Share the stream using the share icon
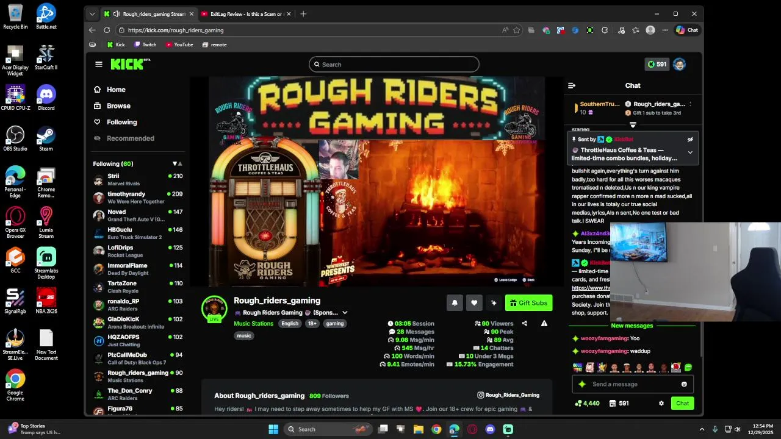 tap(525, 324)
